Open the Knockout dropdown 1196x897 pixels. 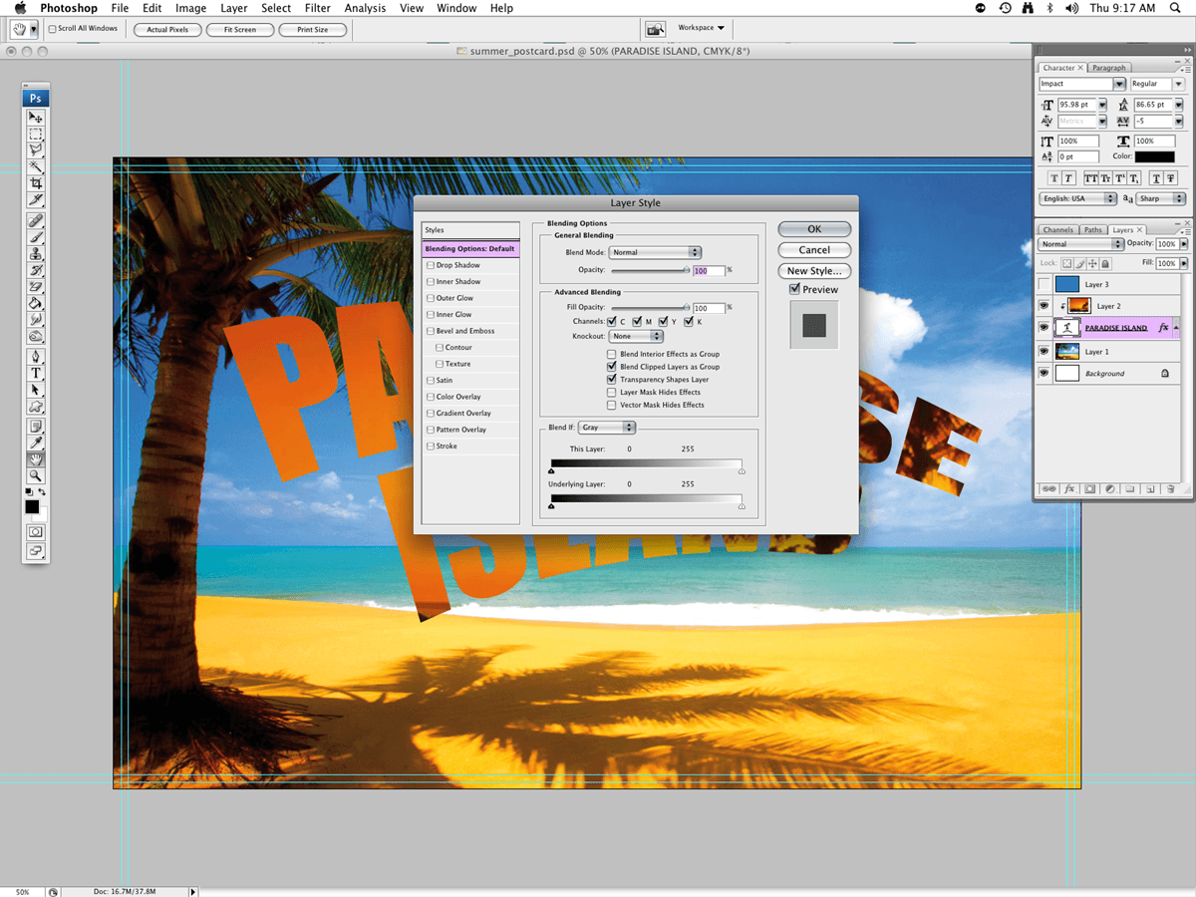pyautogui.click(x=636, y=337)
